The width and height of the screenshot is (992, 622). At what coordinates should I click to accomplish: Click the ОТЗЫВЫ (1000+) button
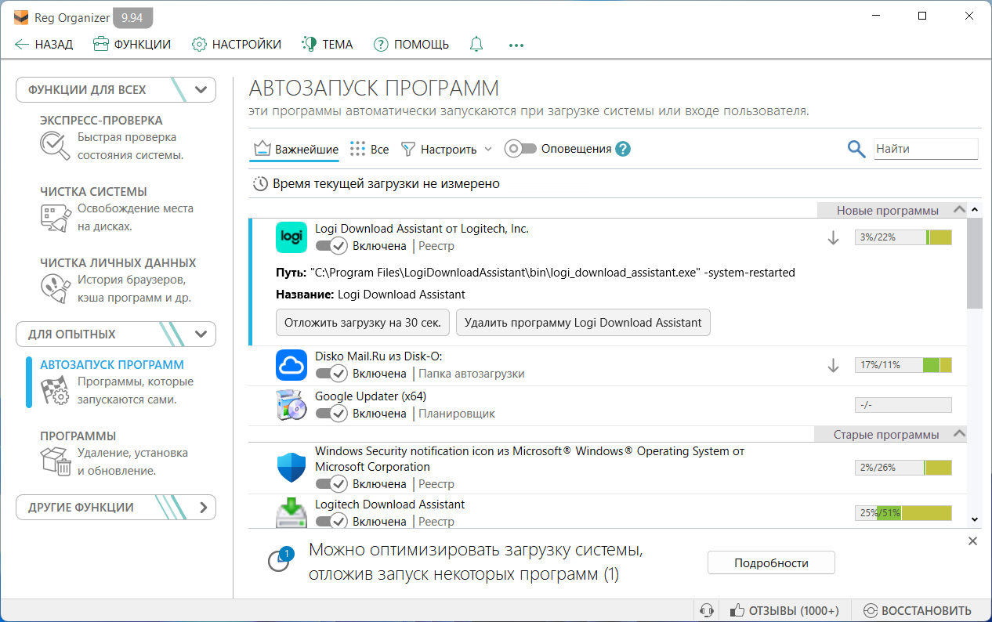point(784,610)
